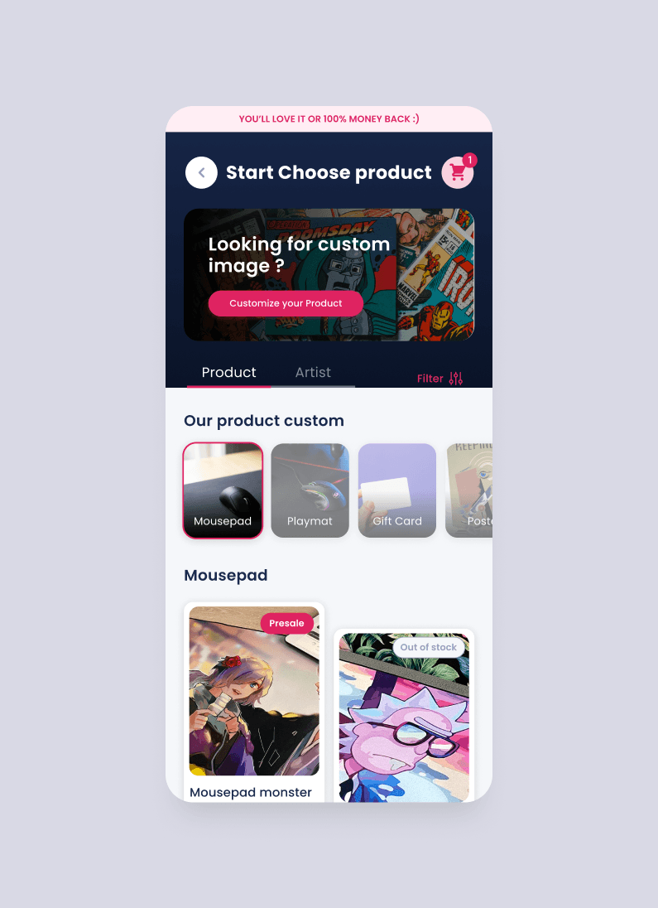The width and height of the screenshot is (658, 908).
Task: Click the Start Choose product heading
Action: pos(329,172)
